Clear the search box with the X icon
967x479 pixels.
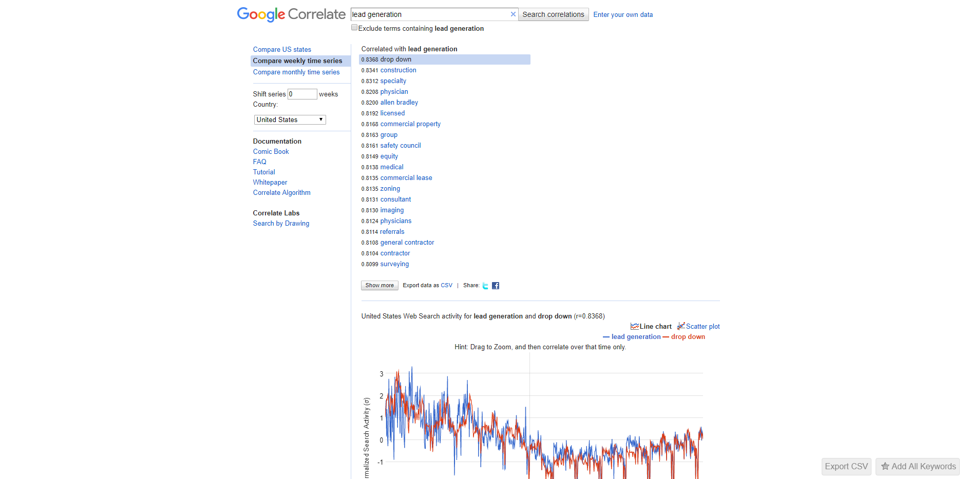(513, 14)
